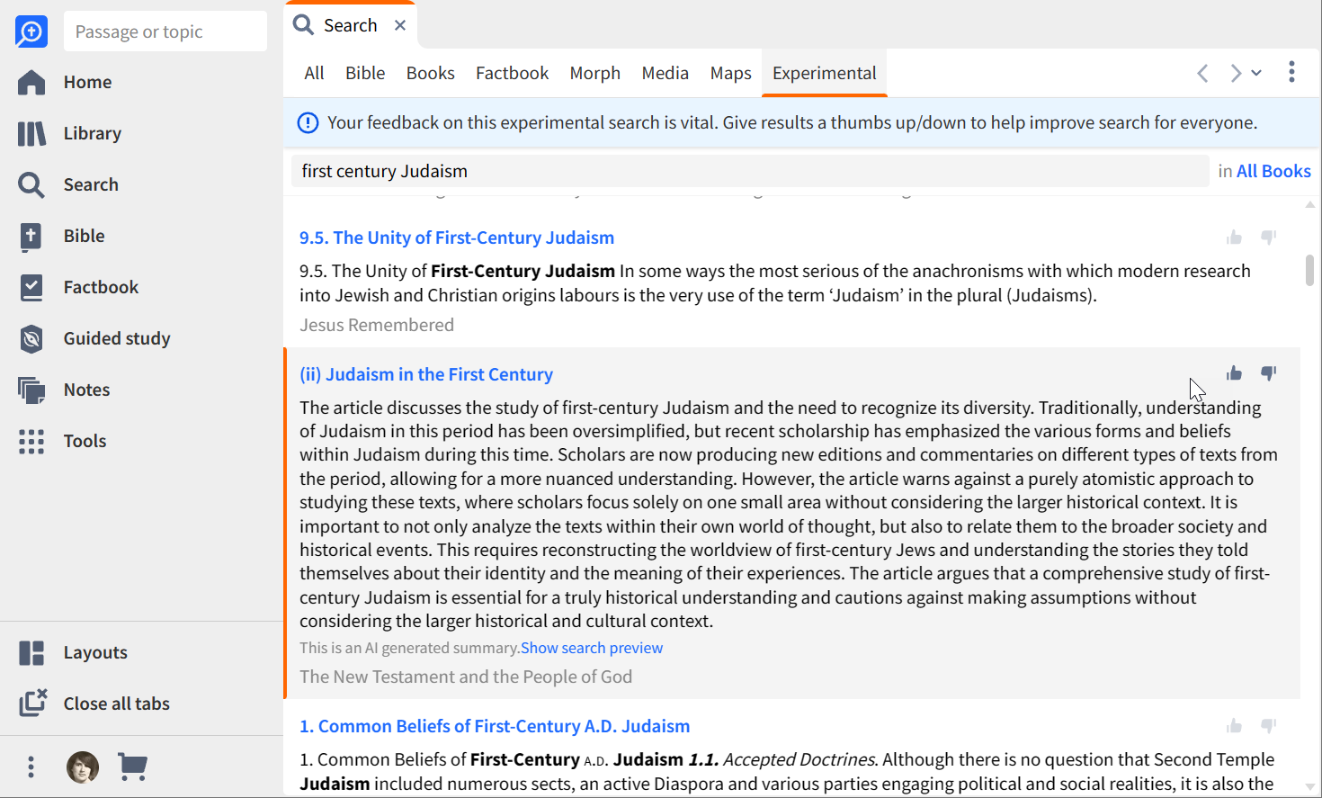Open the search panel kebab menu
The width and height of the screenshot is (1322, 798).
click(x=1291, y=72)
